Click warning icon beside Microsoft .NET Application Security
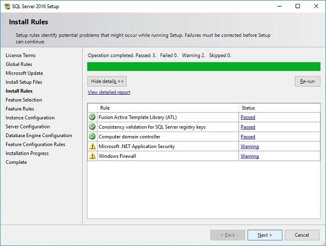Viewport: 326px width, 246px height. pos(92,146)
